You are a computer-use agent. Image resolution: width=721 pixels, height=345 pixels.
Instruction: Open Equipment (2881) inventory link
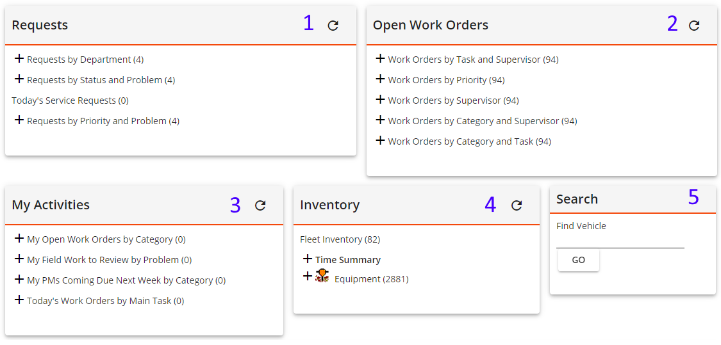(371, 279)
